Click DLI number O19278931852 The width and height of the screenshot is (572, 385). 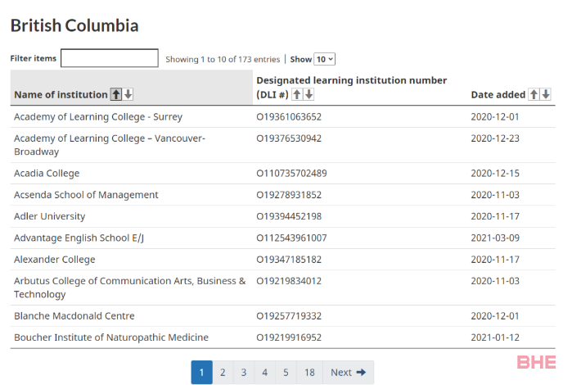coord(289,195)
